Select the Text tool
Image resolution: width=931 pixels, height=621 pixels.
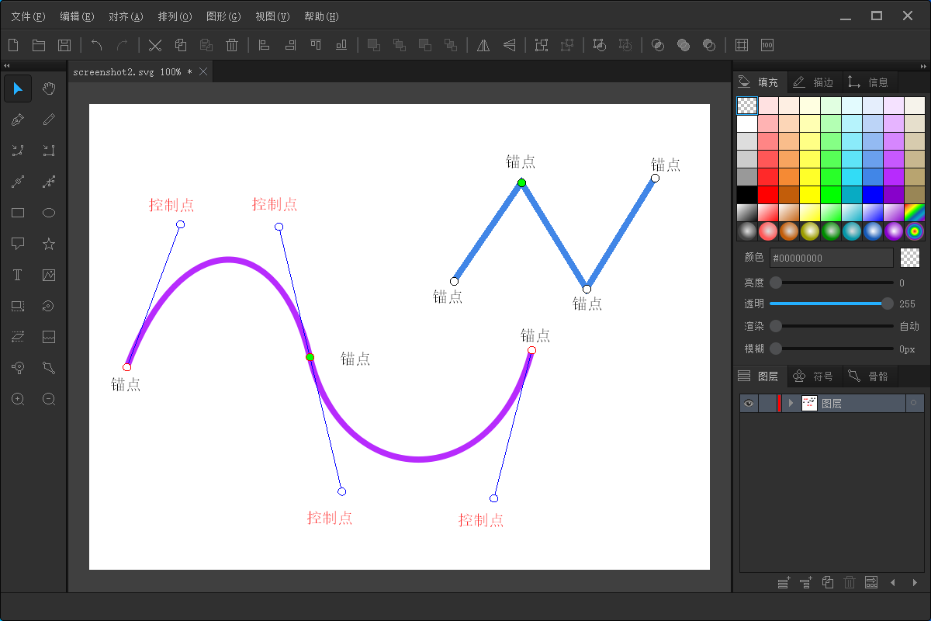[x=18, y=275]
